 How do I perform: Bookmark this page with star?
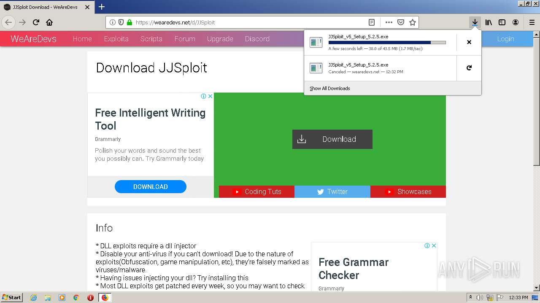[413, 22]
